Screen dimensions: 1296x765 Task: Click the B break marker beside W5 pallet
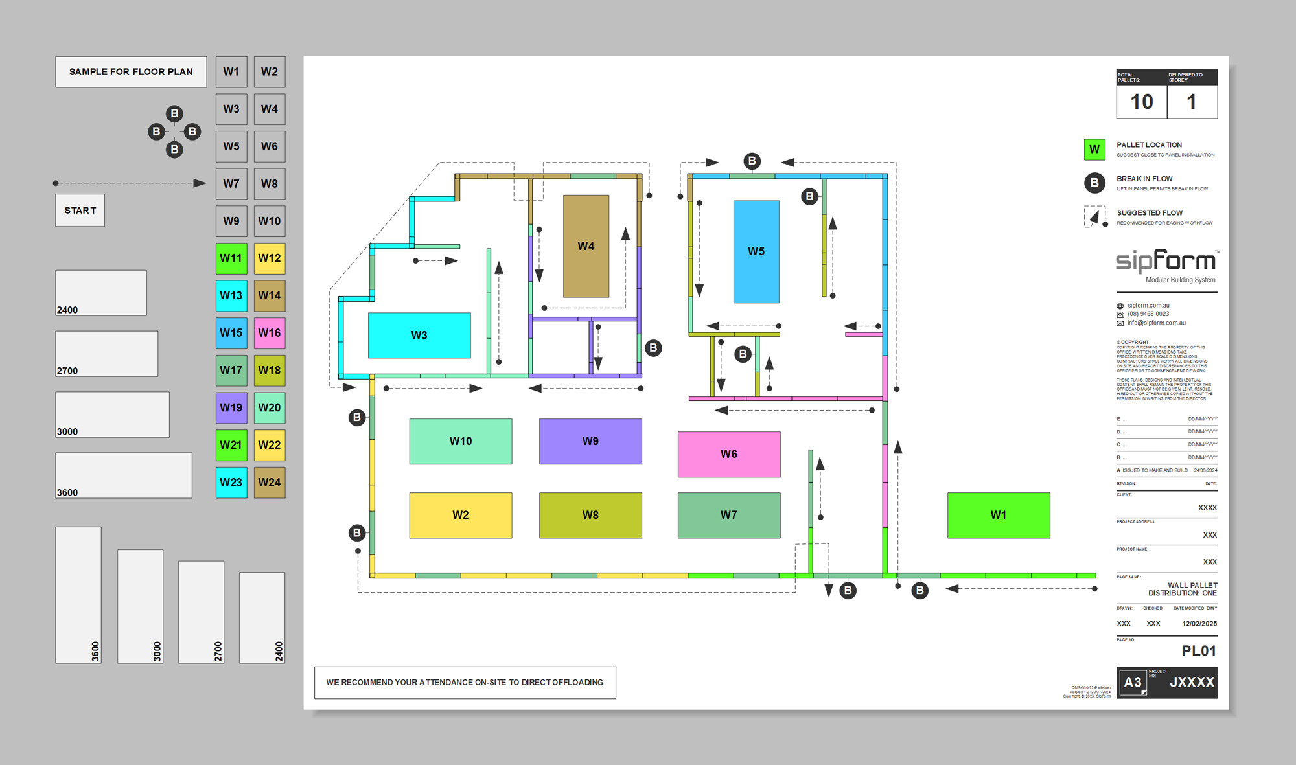pyautogui.click(x=809, y=196)
